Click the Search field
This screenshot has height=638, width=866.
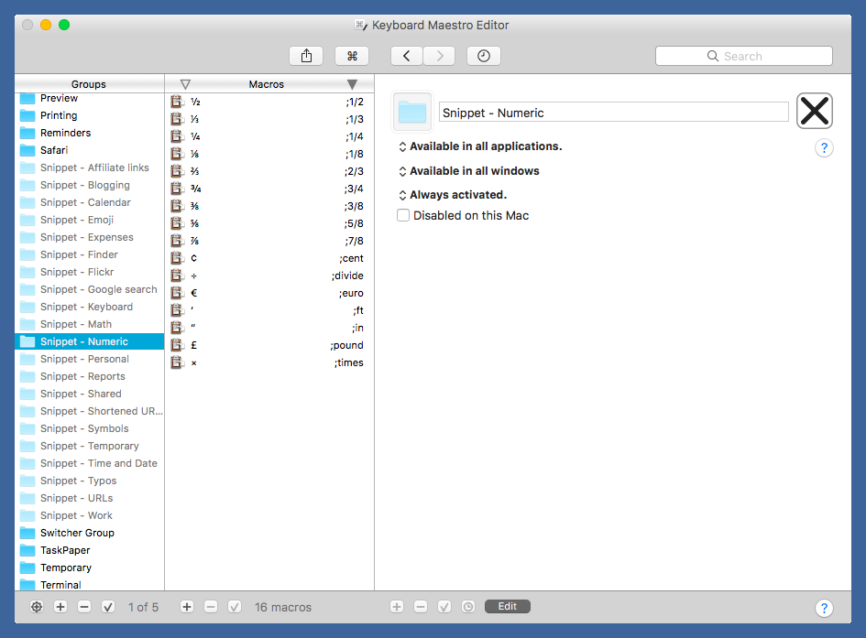743,56
